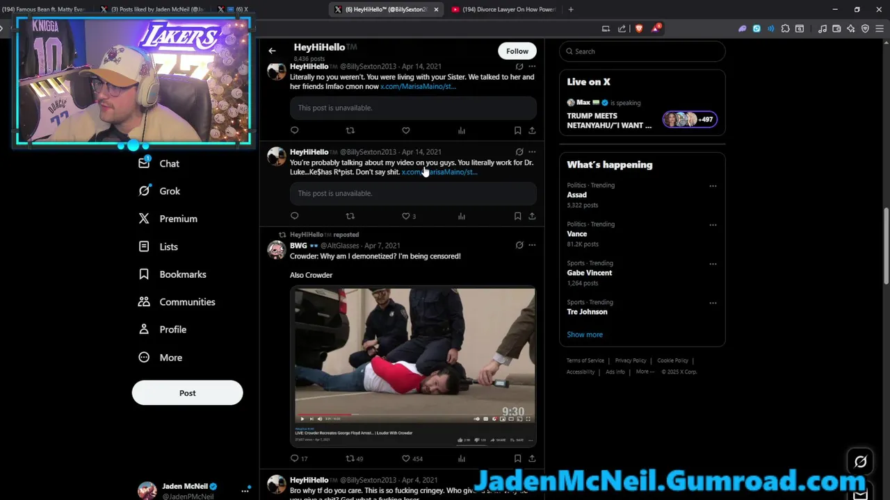Screen dimensions: 890x500
Task: Click the Brave Shields lion icon
Action: point(638,28)
